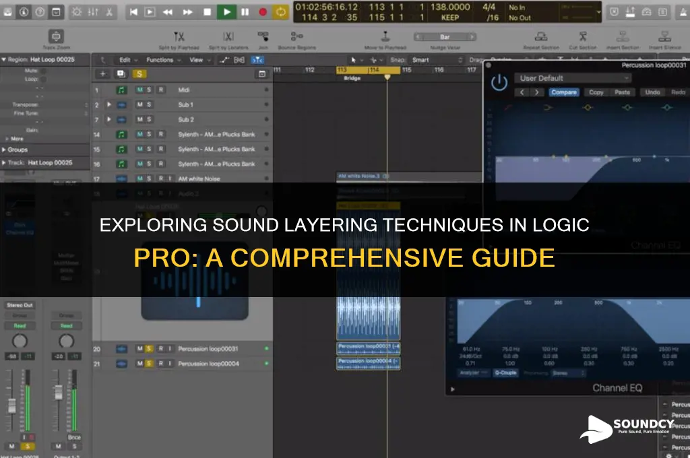Click Split by Locators toolbar icon
This screenshot has height=458, width=690.
[228, 36]
